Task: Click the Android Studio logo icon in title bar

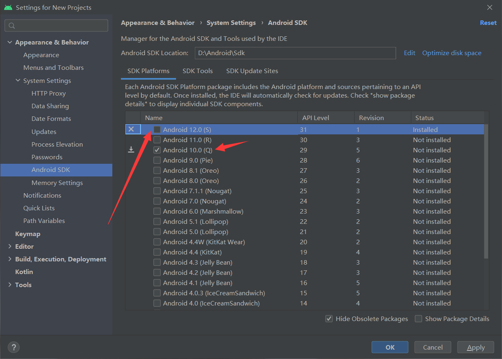Action: (x=8, y=7)
